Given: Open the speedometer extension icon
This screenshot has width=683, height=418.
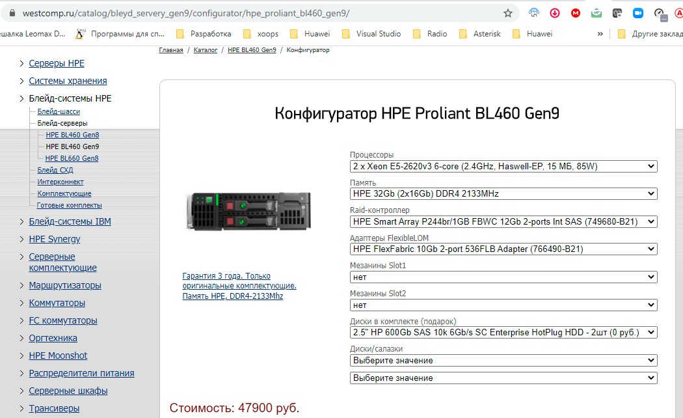Looking at the screenshot, I should pos(660,14).
